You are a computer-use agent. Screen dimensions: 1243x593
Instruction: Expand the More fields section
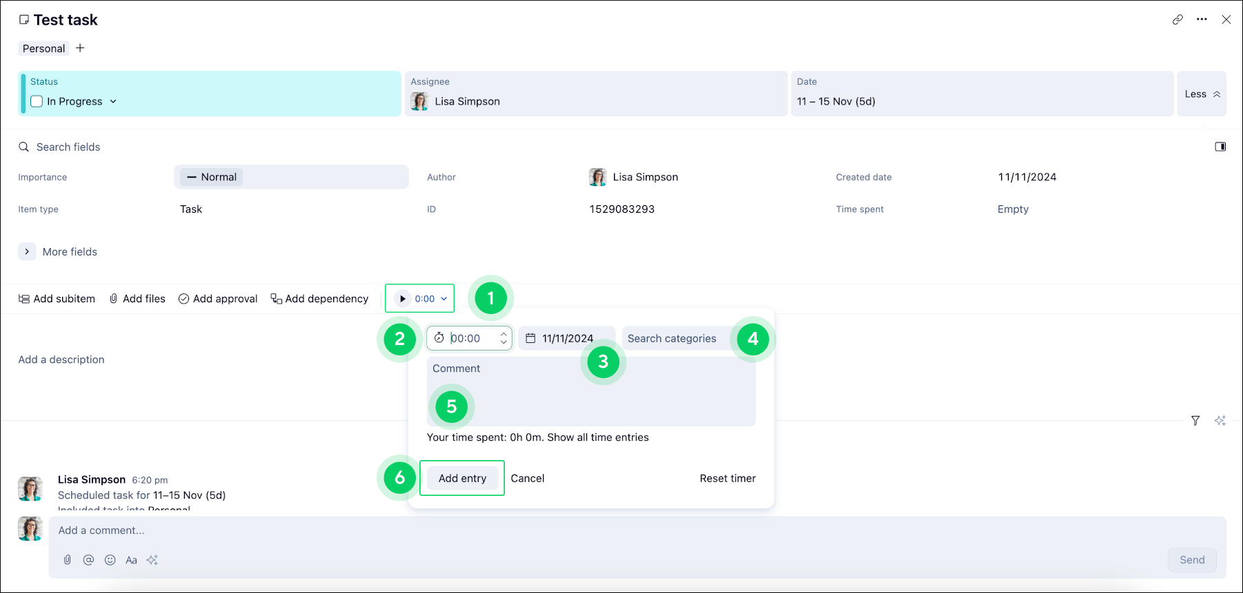click(x=27, y=251)
